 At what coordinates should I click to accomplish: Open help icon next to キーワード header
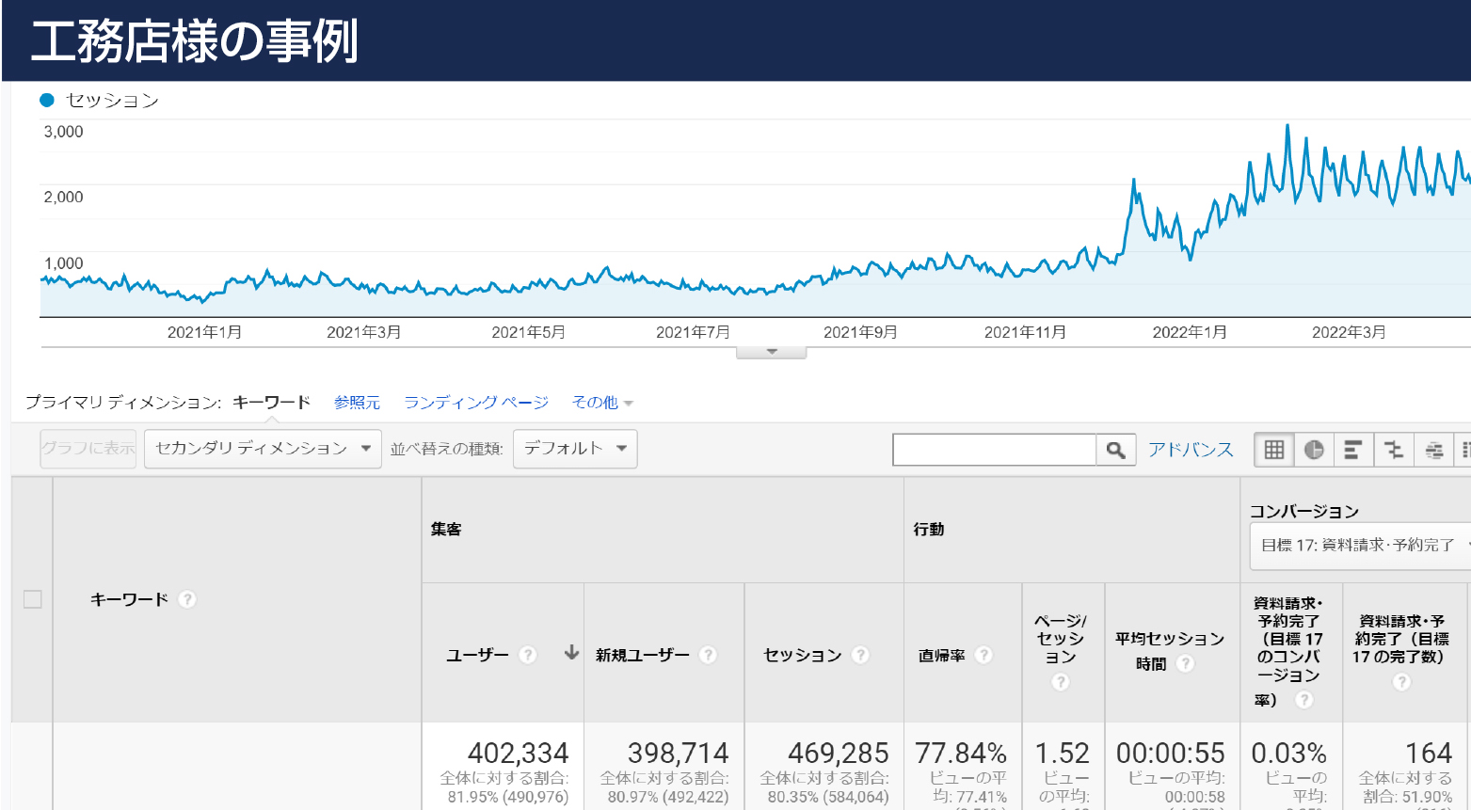click(187, 599)
